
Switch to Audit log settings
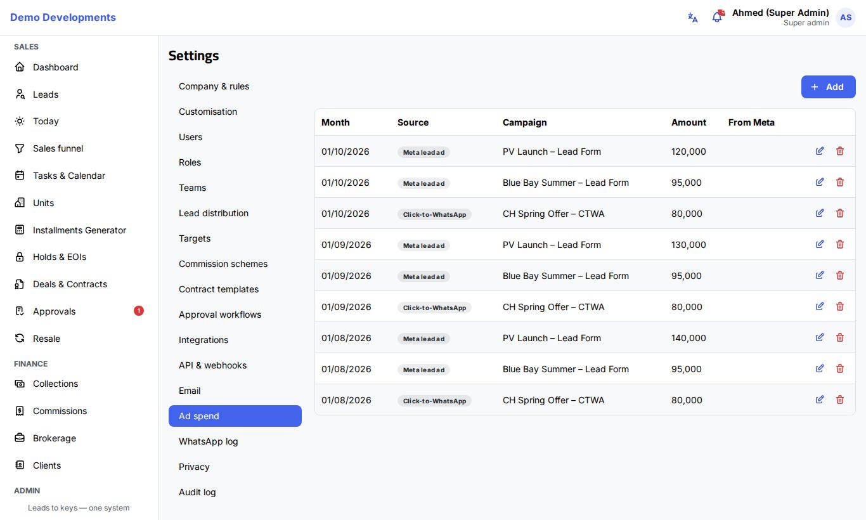click(235, 492)
